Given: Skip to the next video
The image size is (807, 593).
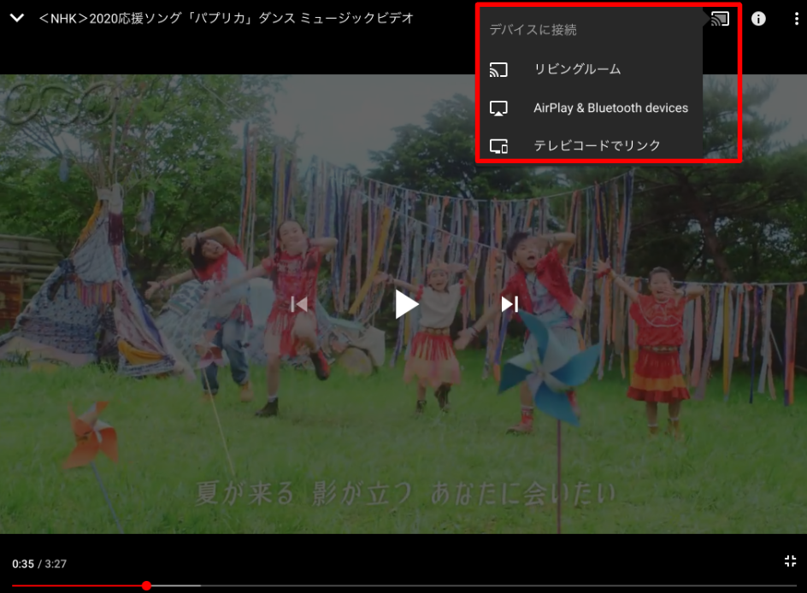Looking at the screenshot, I should tap(510, 304).
